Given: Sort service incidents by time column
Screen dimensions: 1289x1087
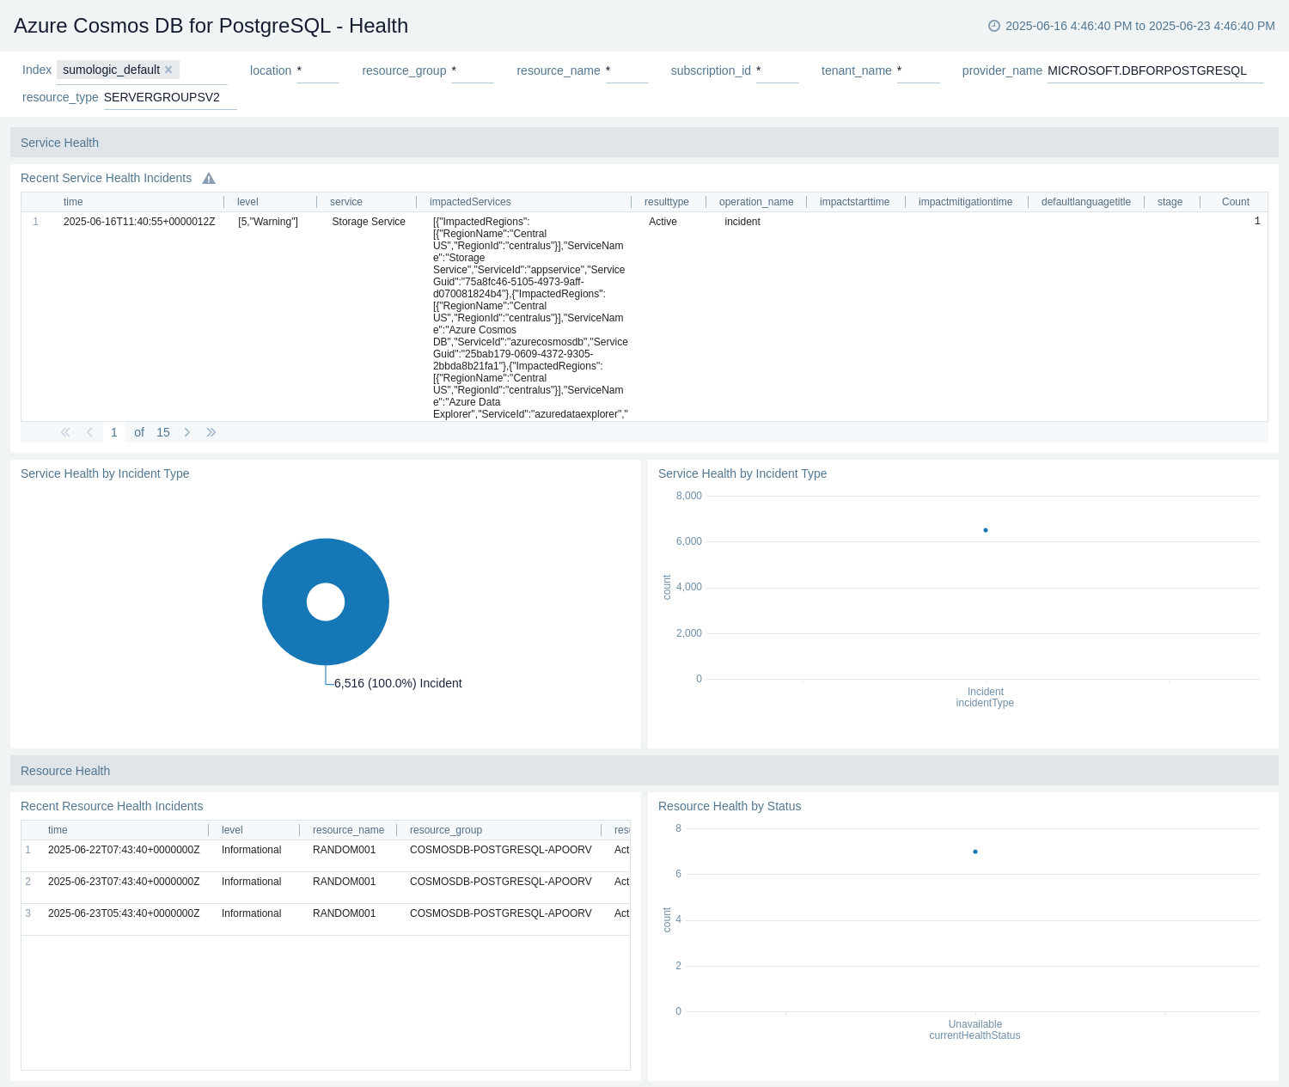Looking at the screenshot, I should tap(73, 202).
